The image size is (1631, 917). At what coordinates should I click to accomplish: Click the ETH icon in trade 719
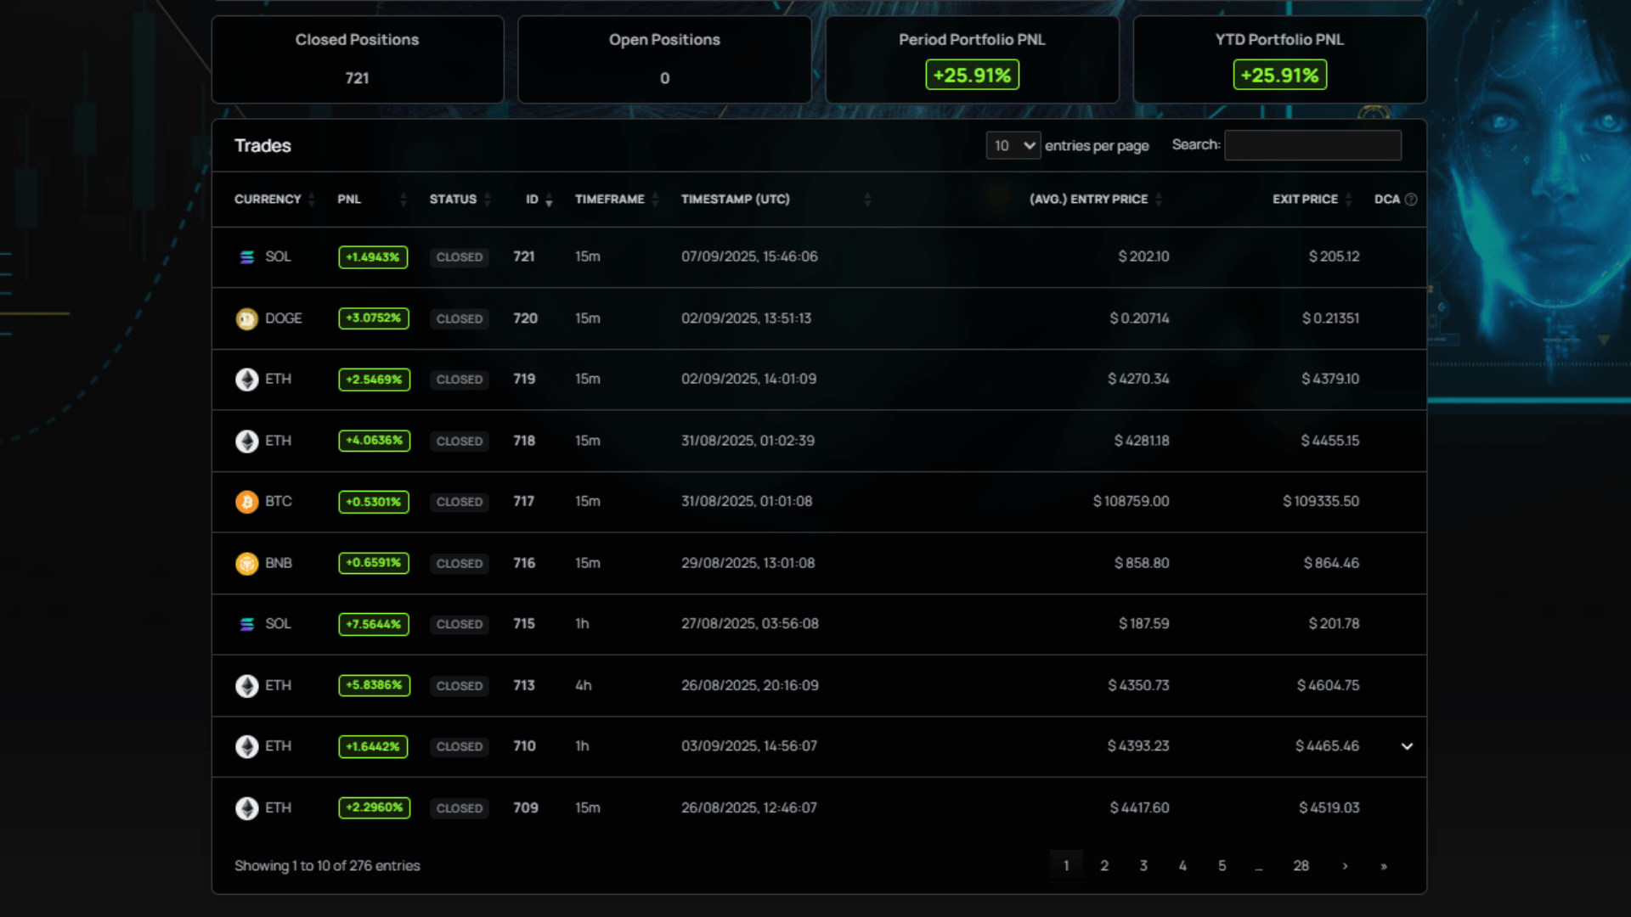point(247,380)
